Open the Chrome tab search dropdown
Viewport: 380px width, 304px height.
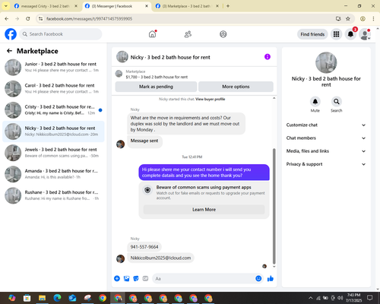point(6,6)
